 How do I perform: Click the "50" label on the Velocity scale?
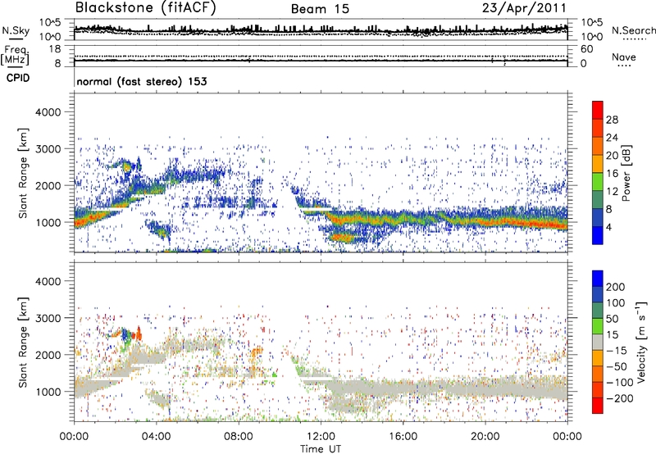612,319
